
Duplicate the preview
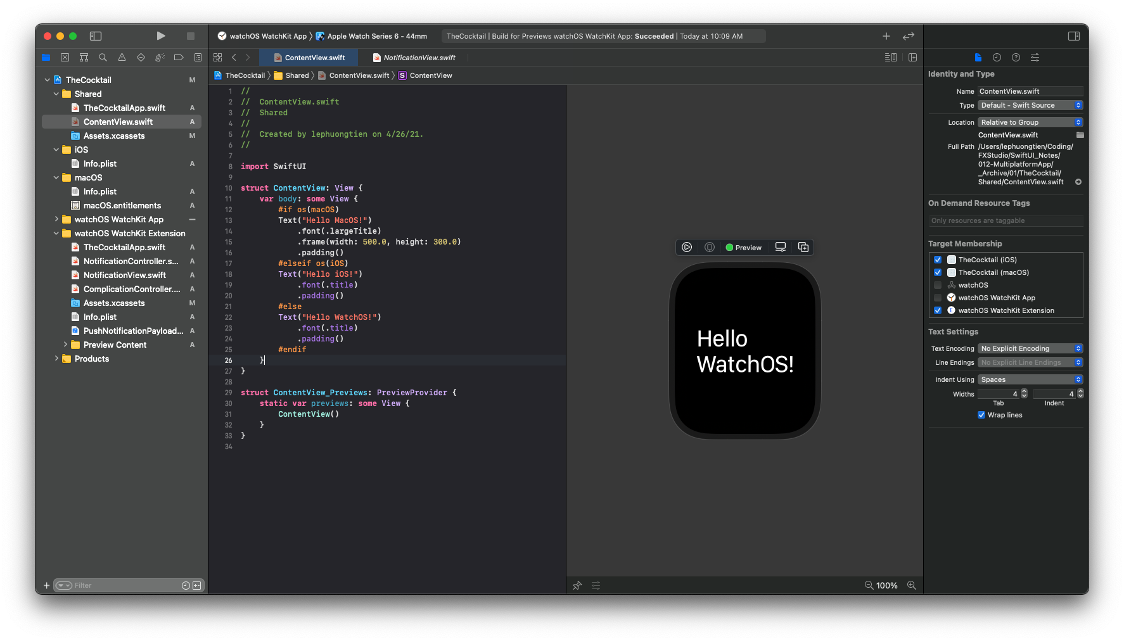(x=803, y=248)
